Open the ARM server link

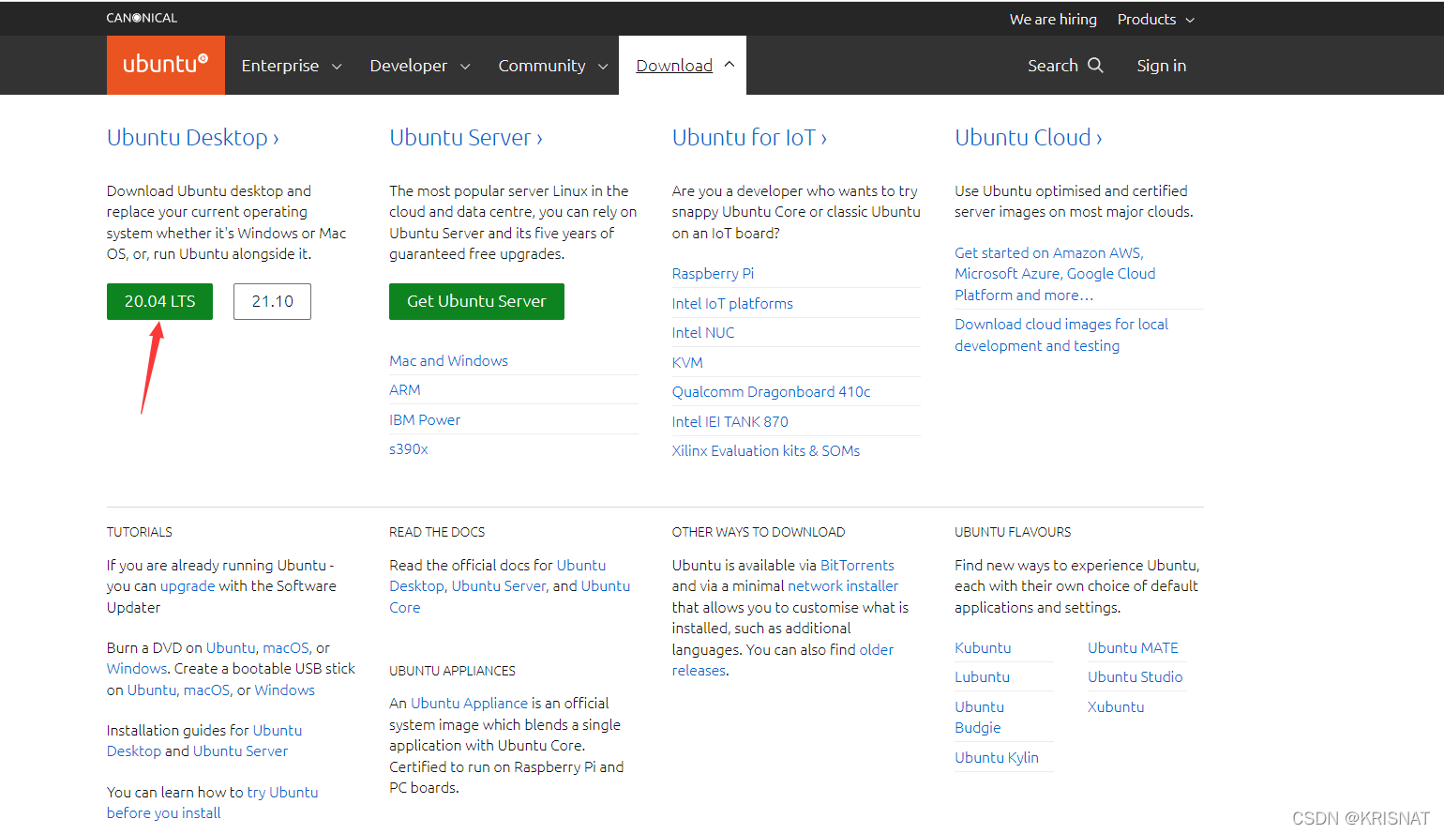pyautogui.click(x=405, y=389)
